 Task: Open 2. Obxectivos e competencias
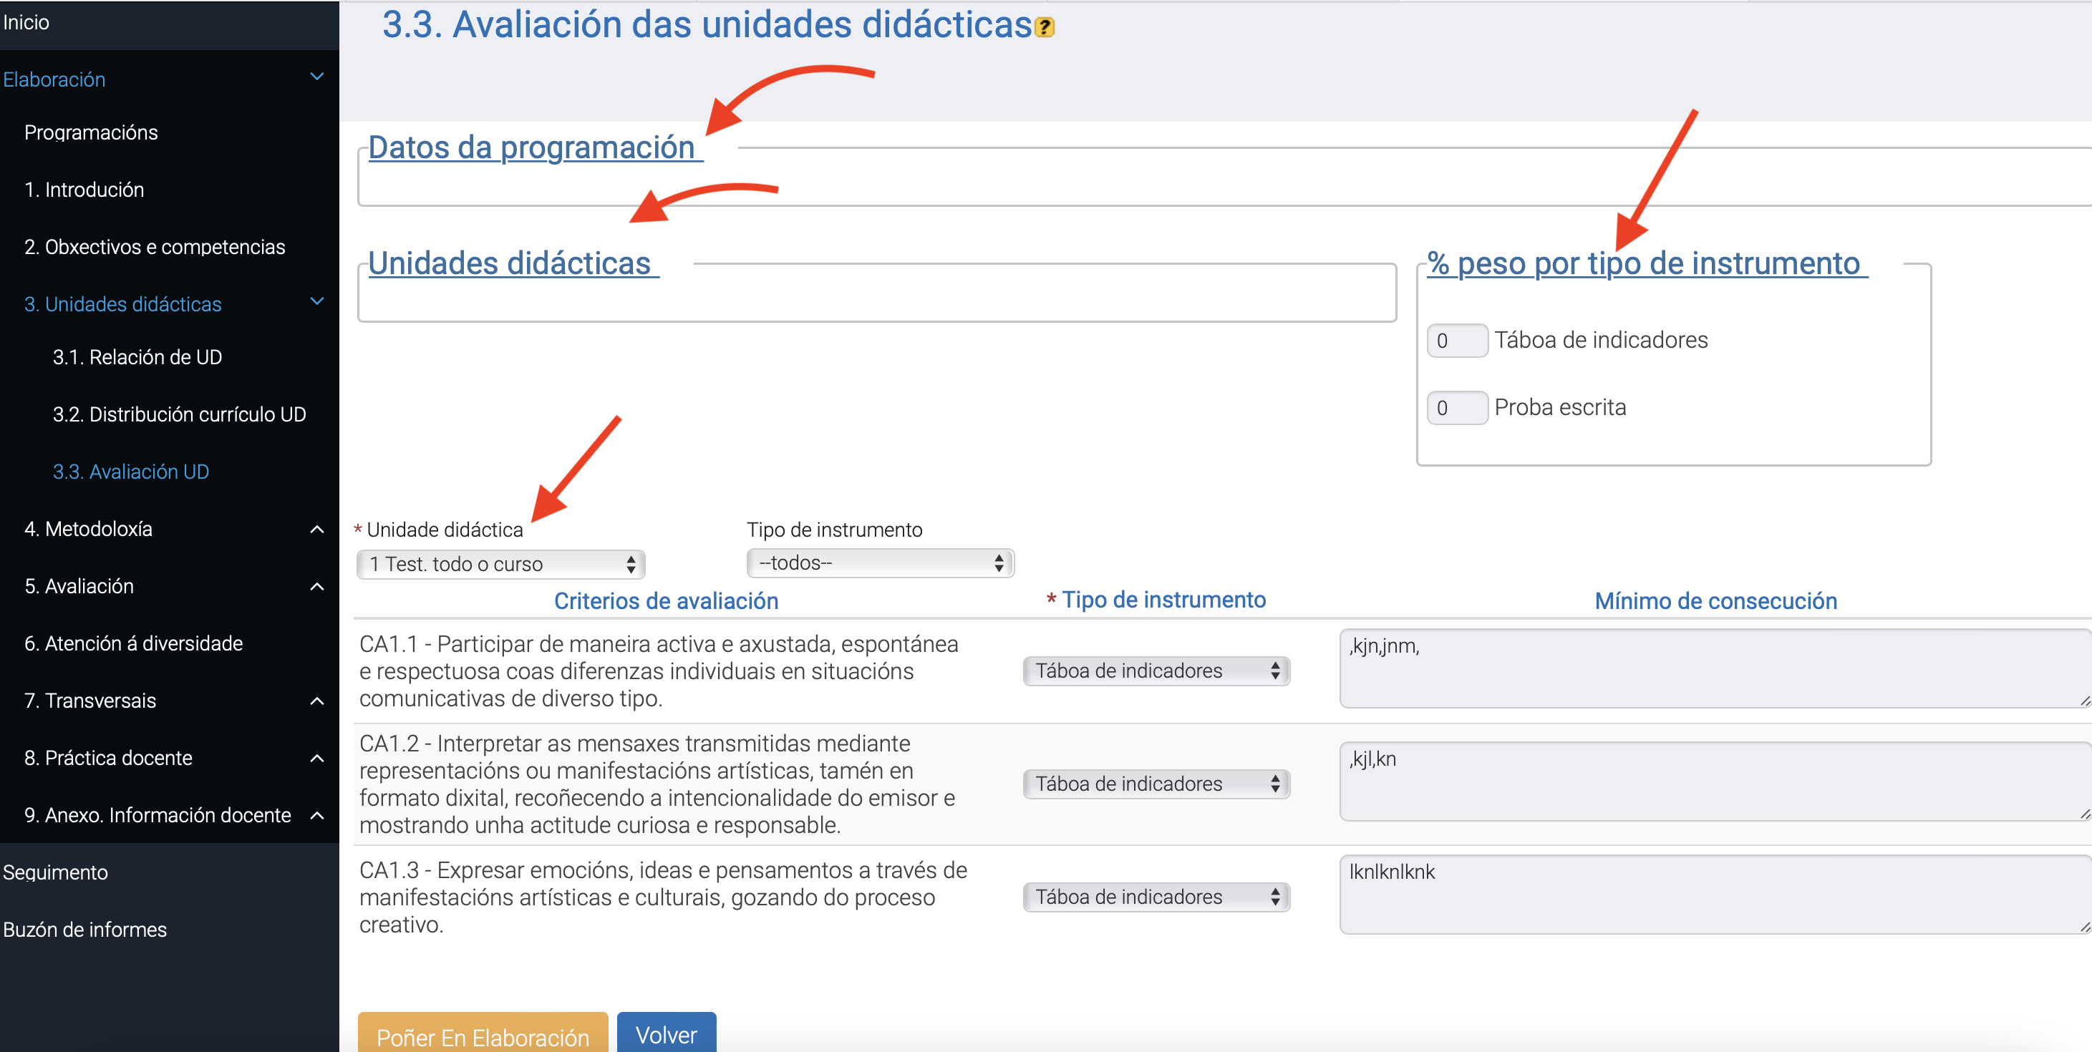coord(155,247)
